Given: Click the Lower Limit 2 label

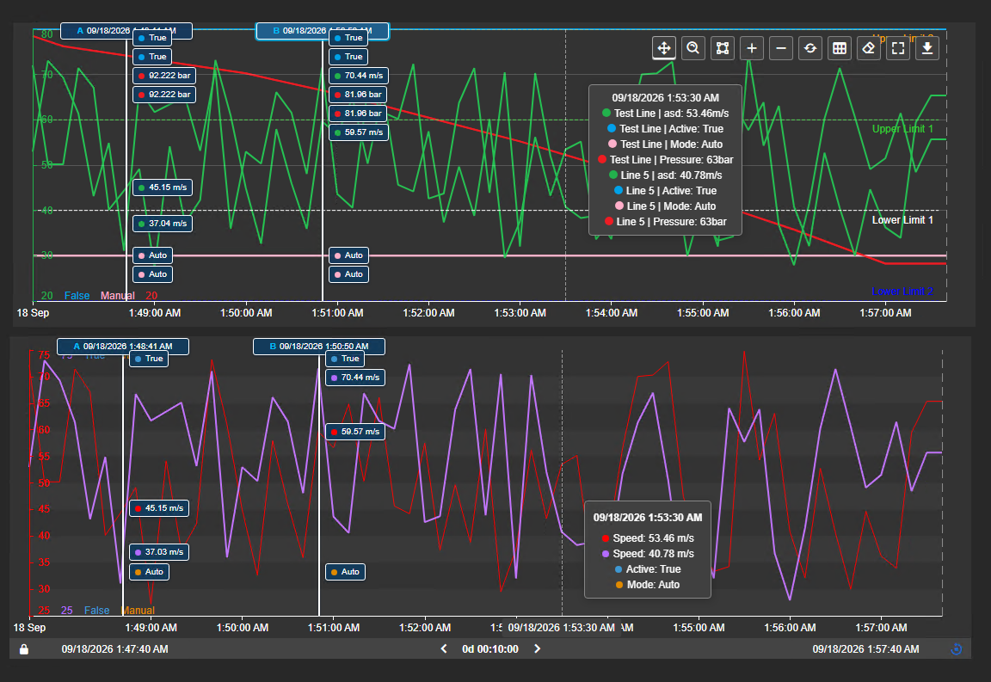Looking at the screenshot, I should [902, 292].
